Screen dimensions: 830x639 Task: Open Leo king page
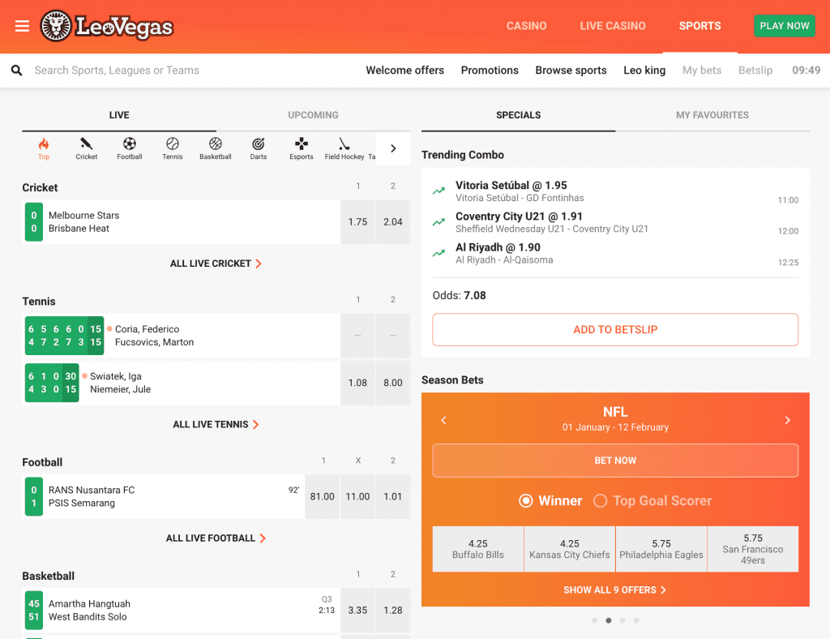pyautogui.click(x=644, y=71)
